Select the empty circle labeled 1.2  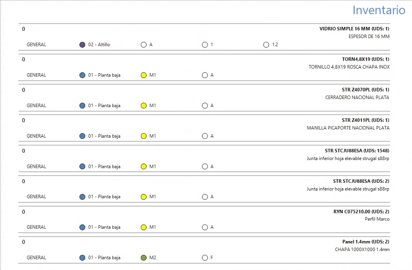point(266,45)
